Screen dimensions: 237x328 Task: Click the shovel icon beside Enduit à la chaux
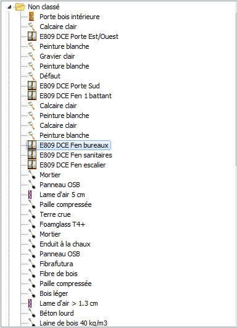pos(32,244)
